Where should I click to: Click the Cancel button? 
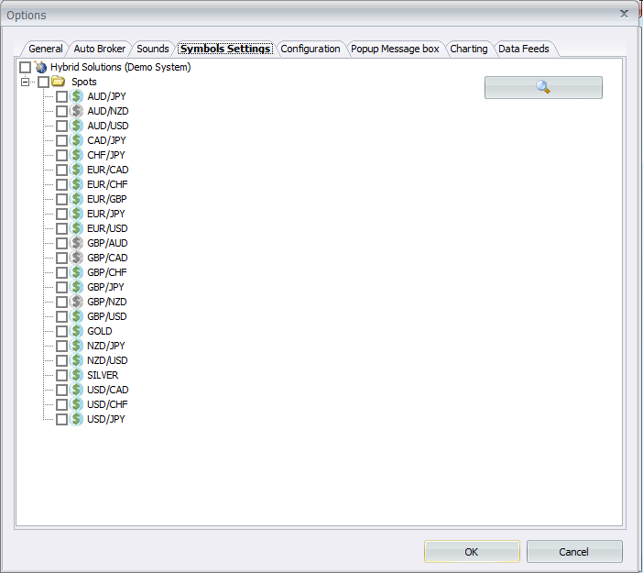574,552
